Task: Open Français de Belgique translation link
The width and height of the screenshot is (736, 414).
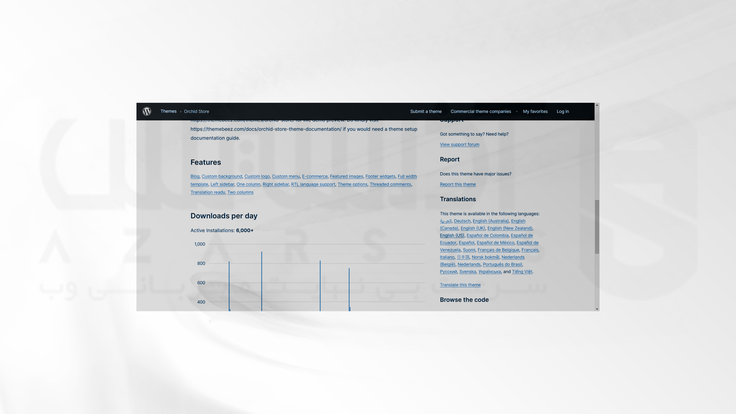Action: [x=498, y=250]
